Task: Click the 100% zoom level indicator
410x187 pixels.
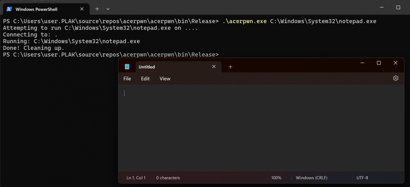Action: pyautogui.click(x=276, y=178)
